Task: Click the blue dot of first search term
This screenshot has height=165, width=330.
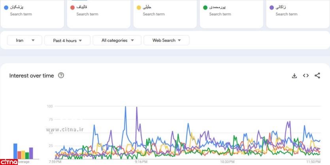Action: (x=6, y=7)
